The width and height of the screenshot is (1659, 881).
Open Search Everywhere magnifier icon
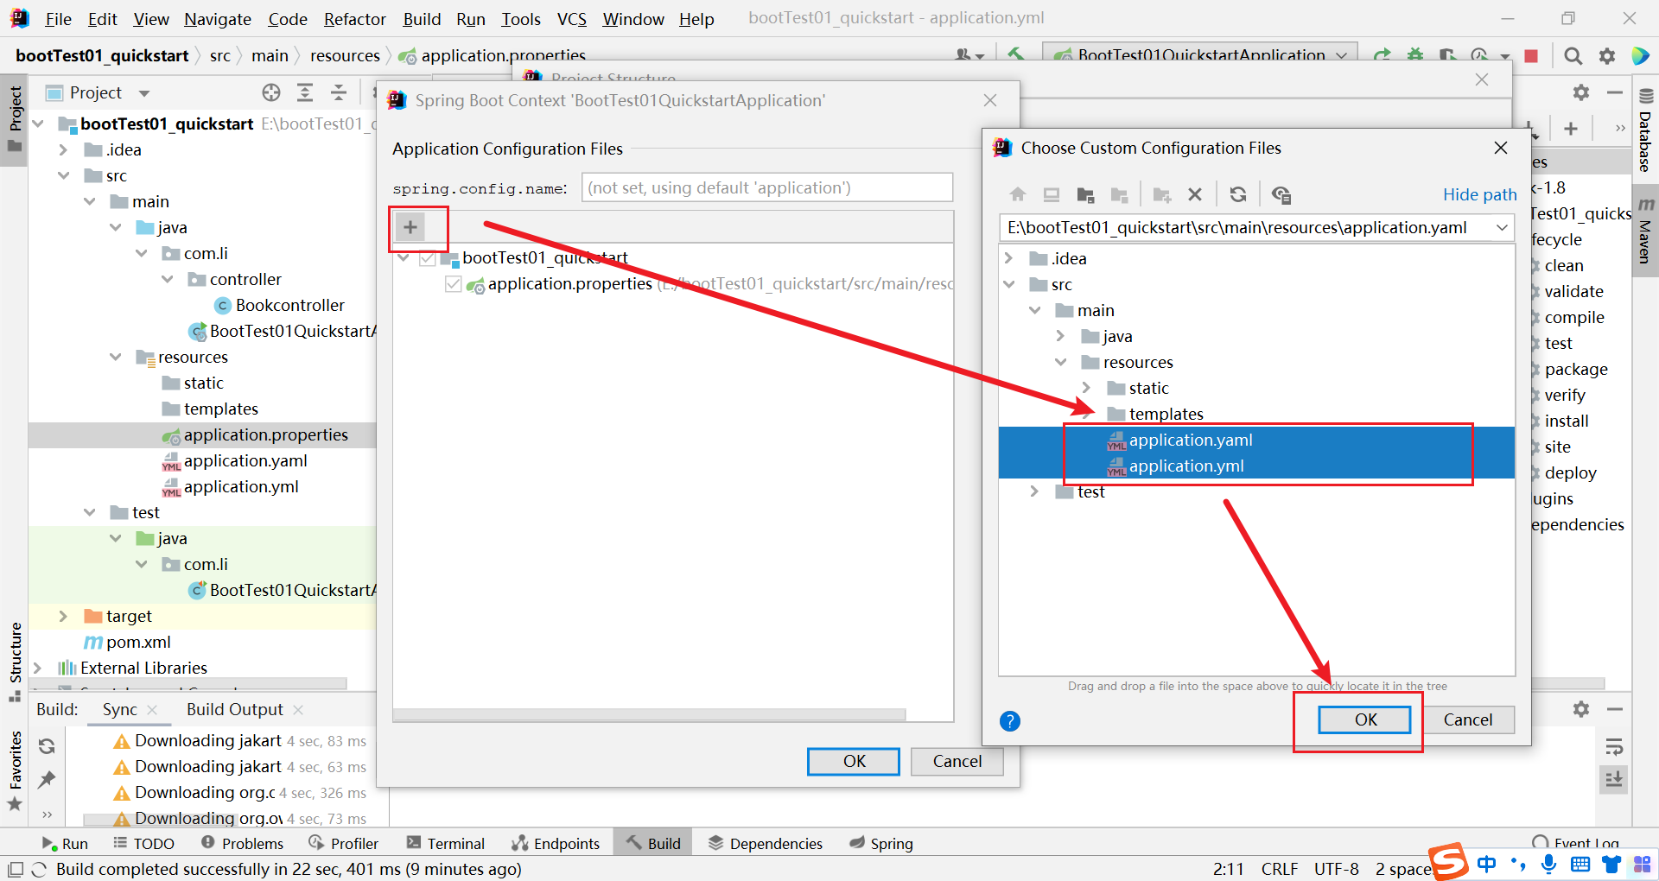1573,56
